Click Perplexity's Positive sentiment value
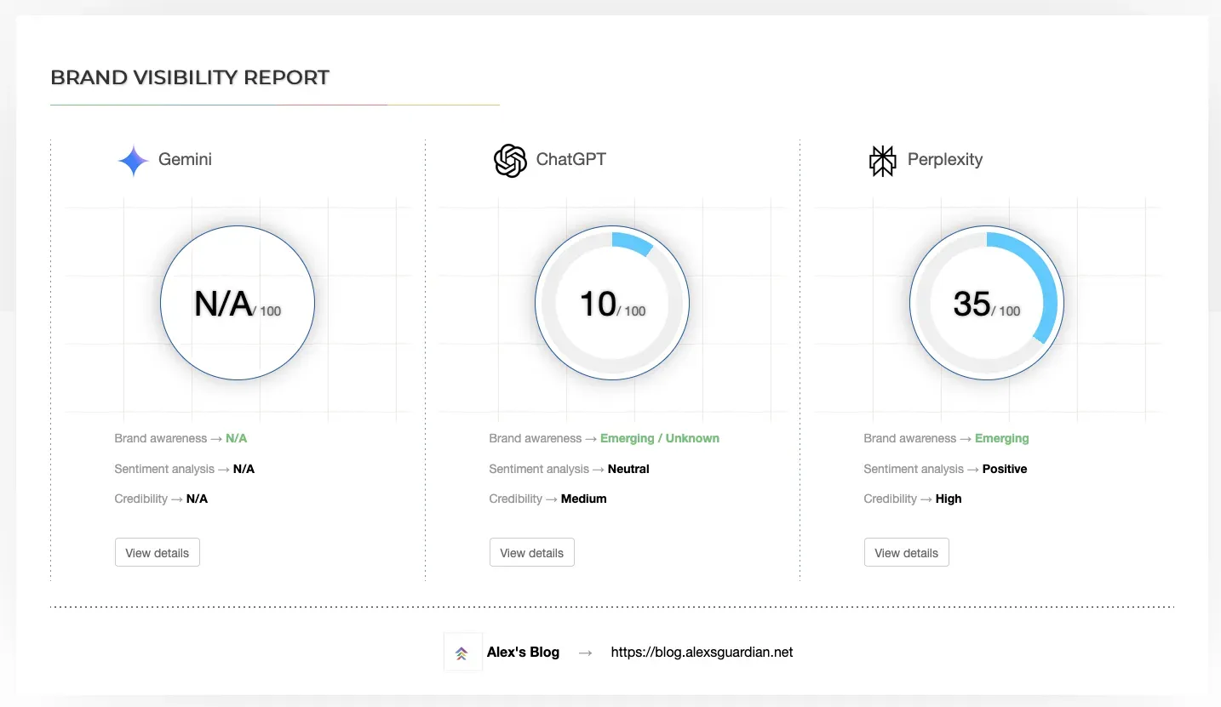1221x707 pixels. pos(1005,469)
